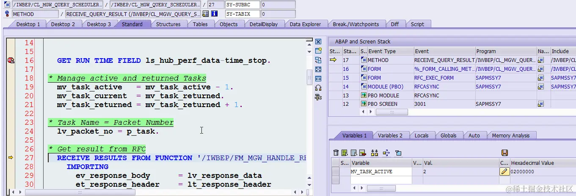Viewport: 576px width, 196px height.
Task: Switch to the Desktop 2 tab
Action: pos(63,24)
